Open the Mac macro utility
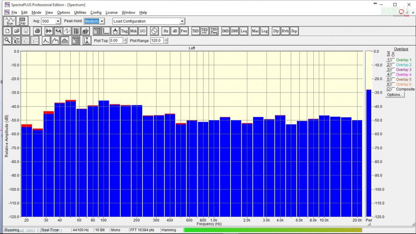Viewport: 416px width, 234px height. coord(255,31)
